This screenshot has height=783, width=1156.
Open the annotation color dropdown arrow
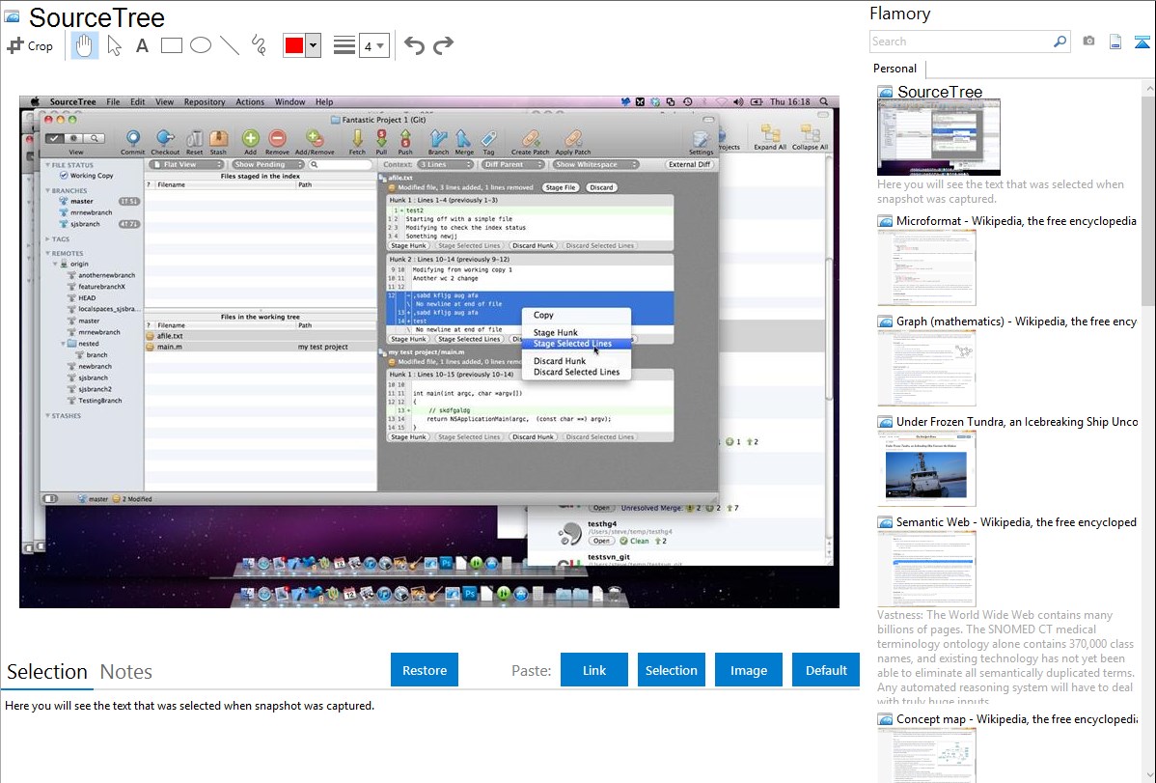(x=314, y=45)
